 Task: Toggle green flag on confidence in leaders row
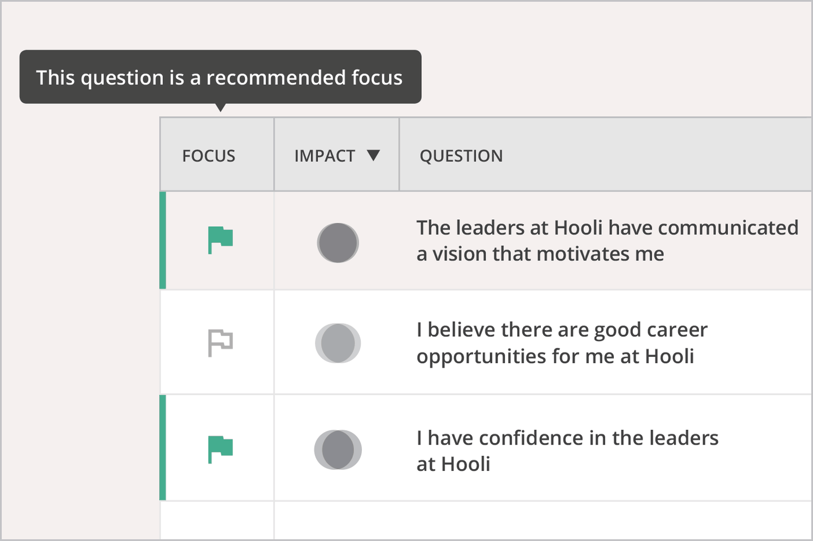(x=220, y=450)
